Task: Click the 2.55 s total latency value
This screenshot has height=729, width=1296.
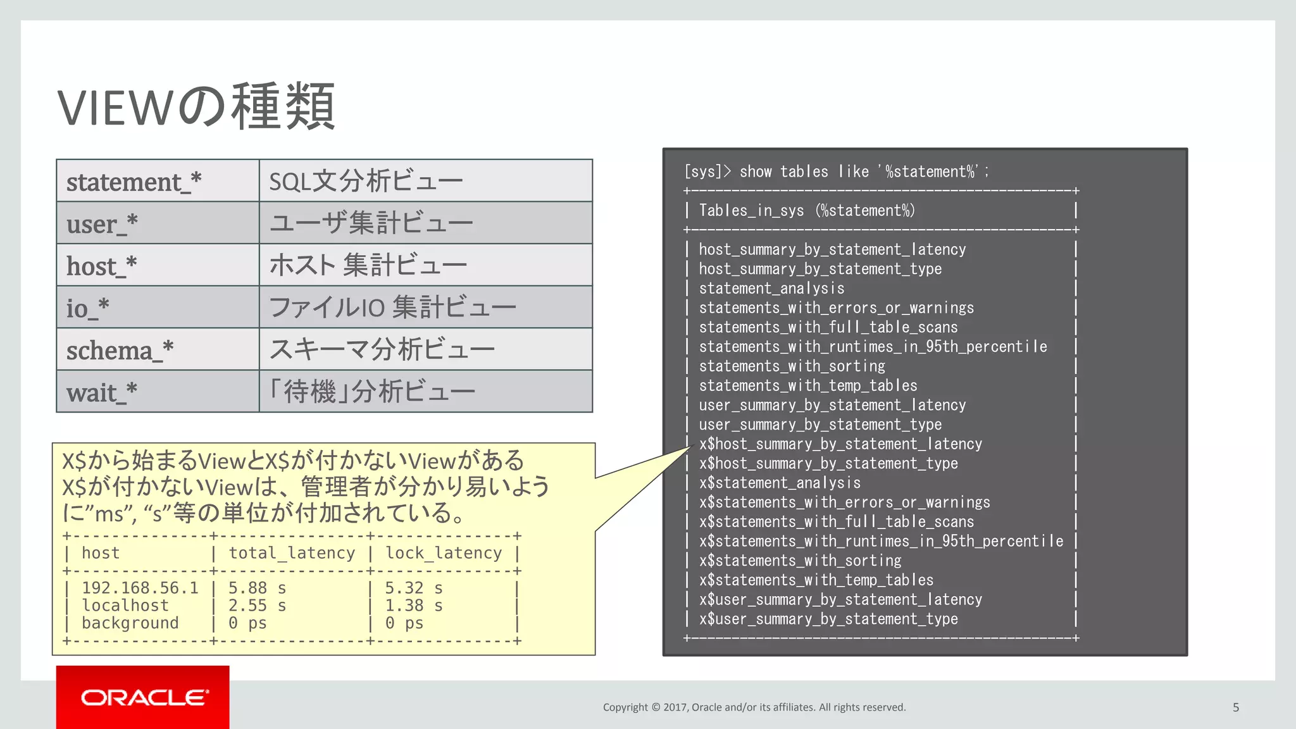Action: (258, 606)
